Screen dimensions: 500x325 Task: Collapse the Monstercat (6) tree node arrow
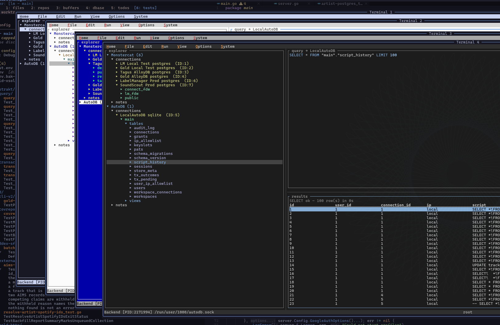[x=108, y=55]
